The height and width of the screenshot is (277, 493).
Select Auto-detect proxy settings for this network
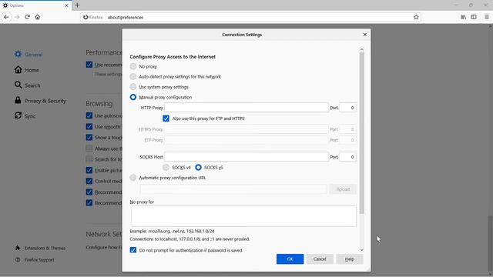[x=133, y=77]
